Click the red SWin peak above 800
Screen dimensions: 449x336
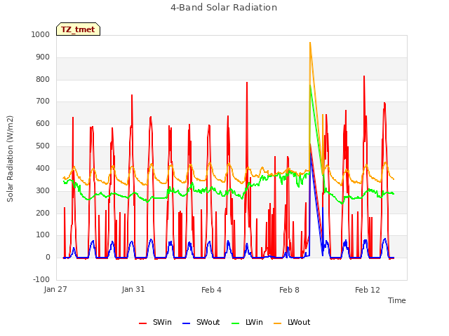coord(364,76)
